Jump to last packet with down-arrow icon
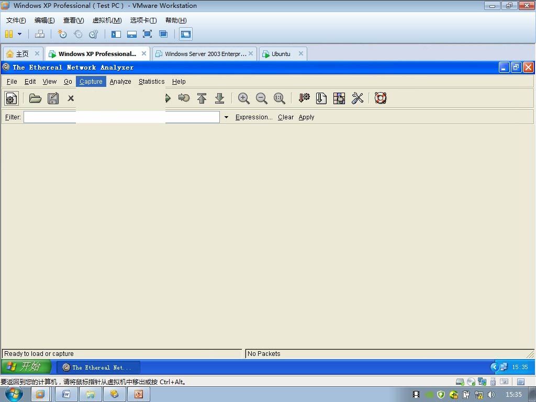 click(x=219, y=98)
